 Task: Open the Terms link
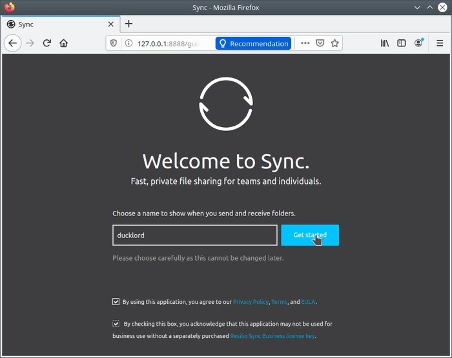tap(279, 302)
